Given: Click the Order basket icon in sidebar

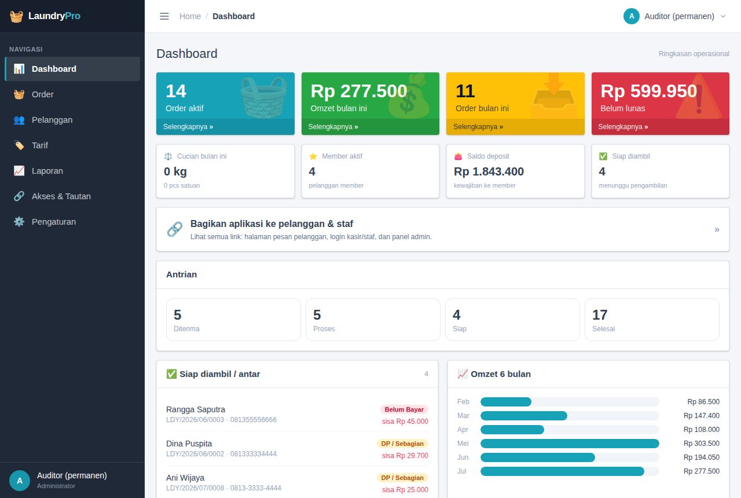Looking at the screenshot, I should click(x=19, y=94).
